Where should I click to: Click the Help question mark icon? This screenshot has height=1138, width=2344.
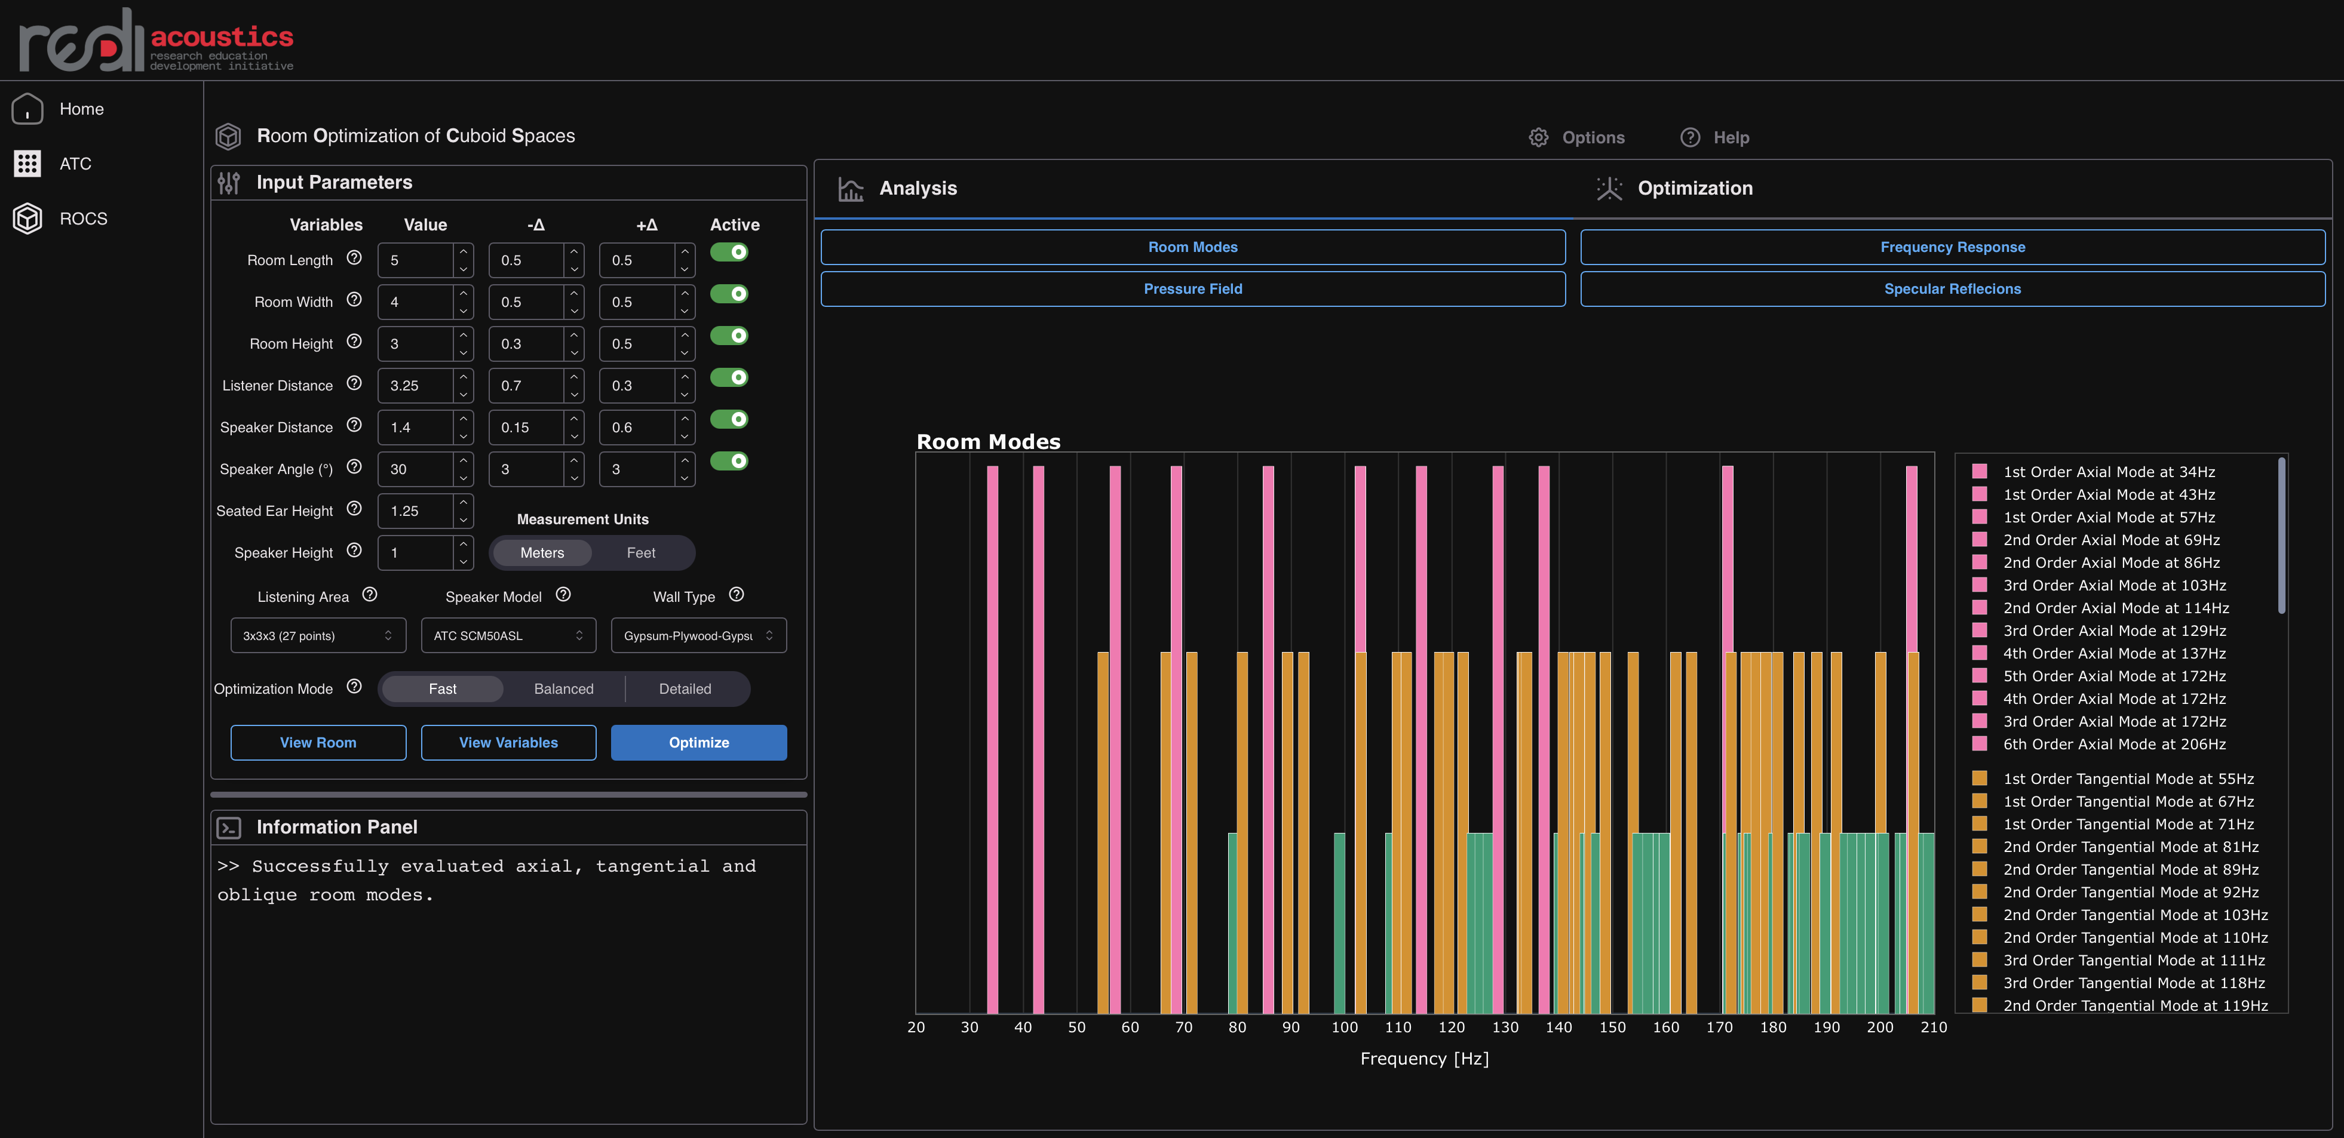click(x=1690, y=137)
